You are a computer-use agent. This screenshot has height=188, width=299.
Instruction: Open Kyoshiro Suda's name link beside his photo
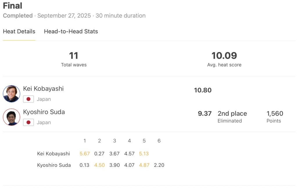[44, 112]
